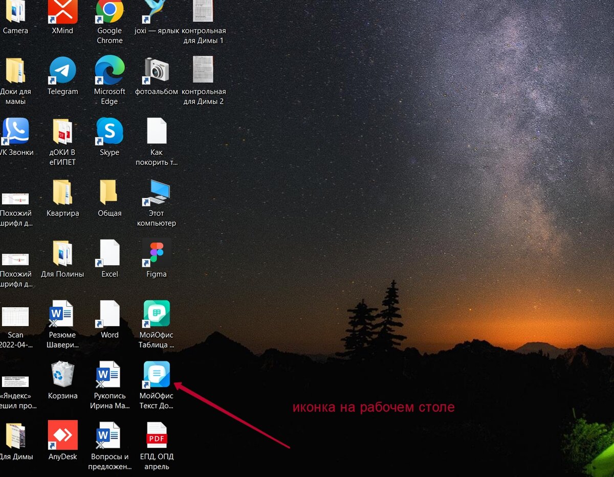Select the VK Звонки phone icon
This screenshot has width=614, height=477.
click(15, 131)
